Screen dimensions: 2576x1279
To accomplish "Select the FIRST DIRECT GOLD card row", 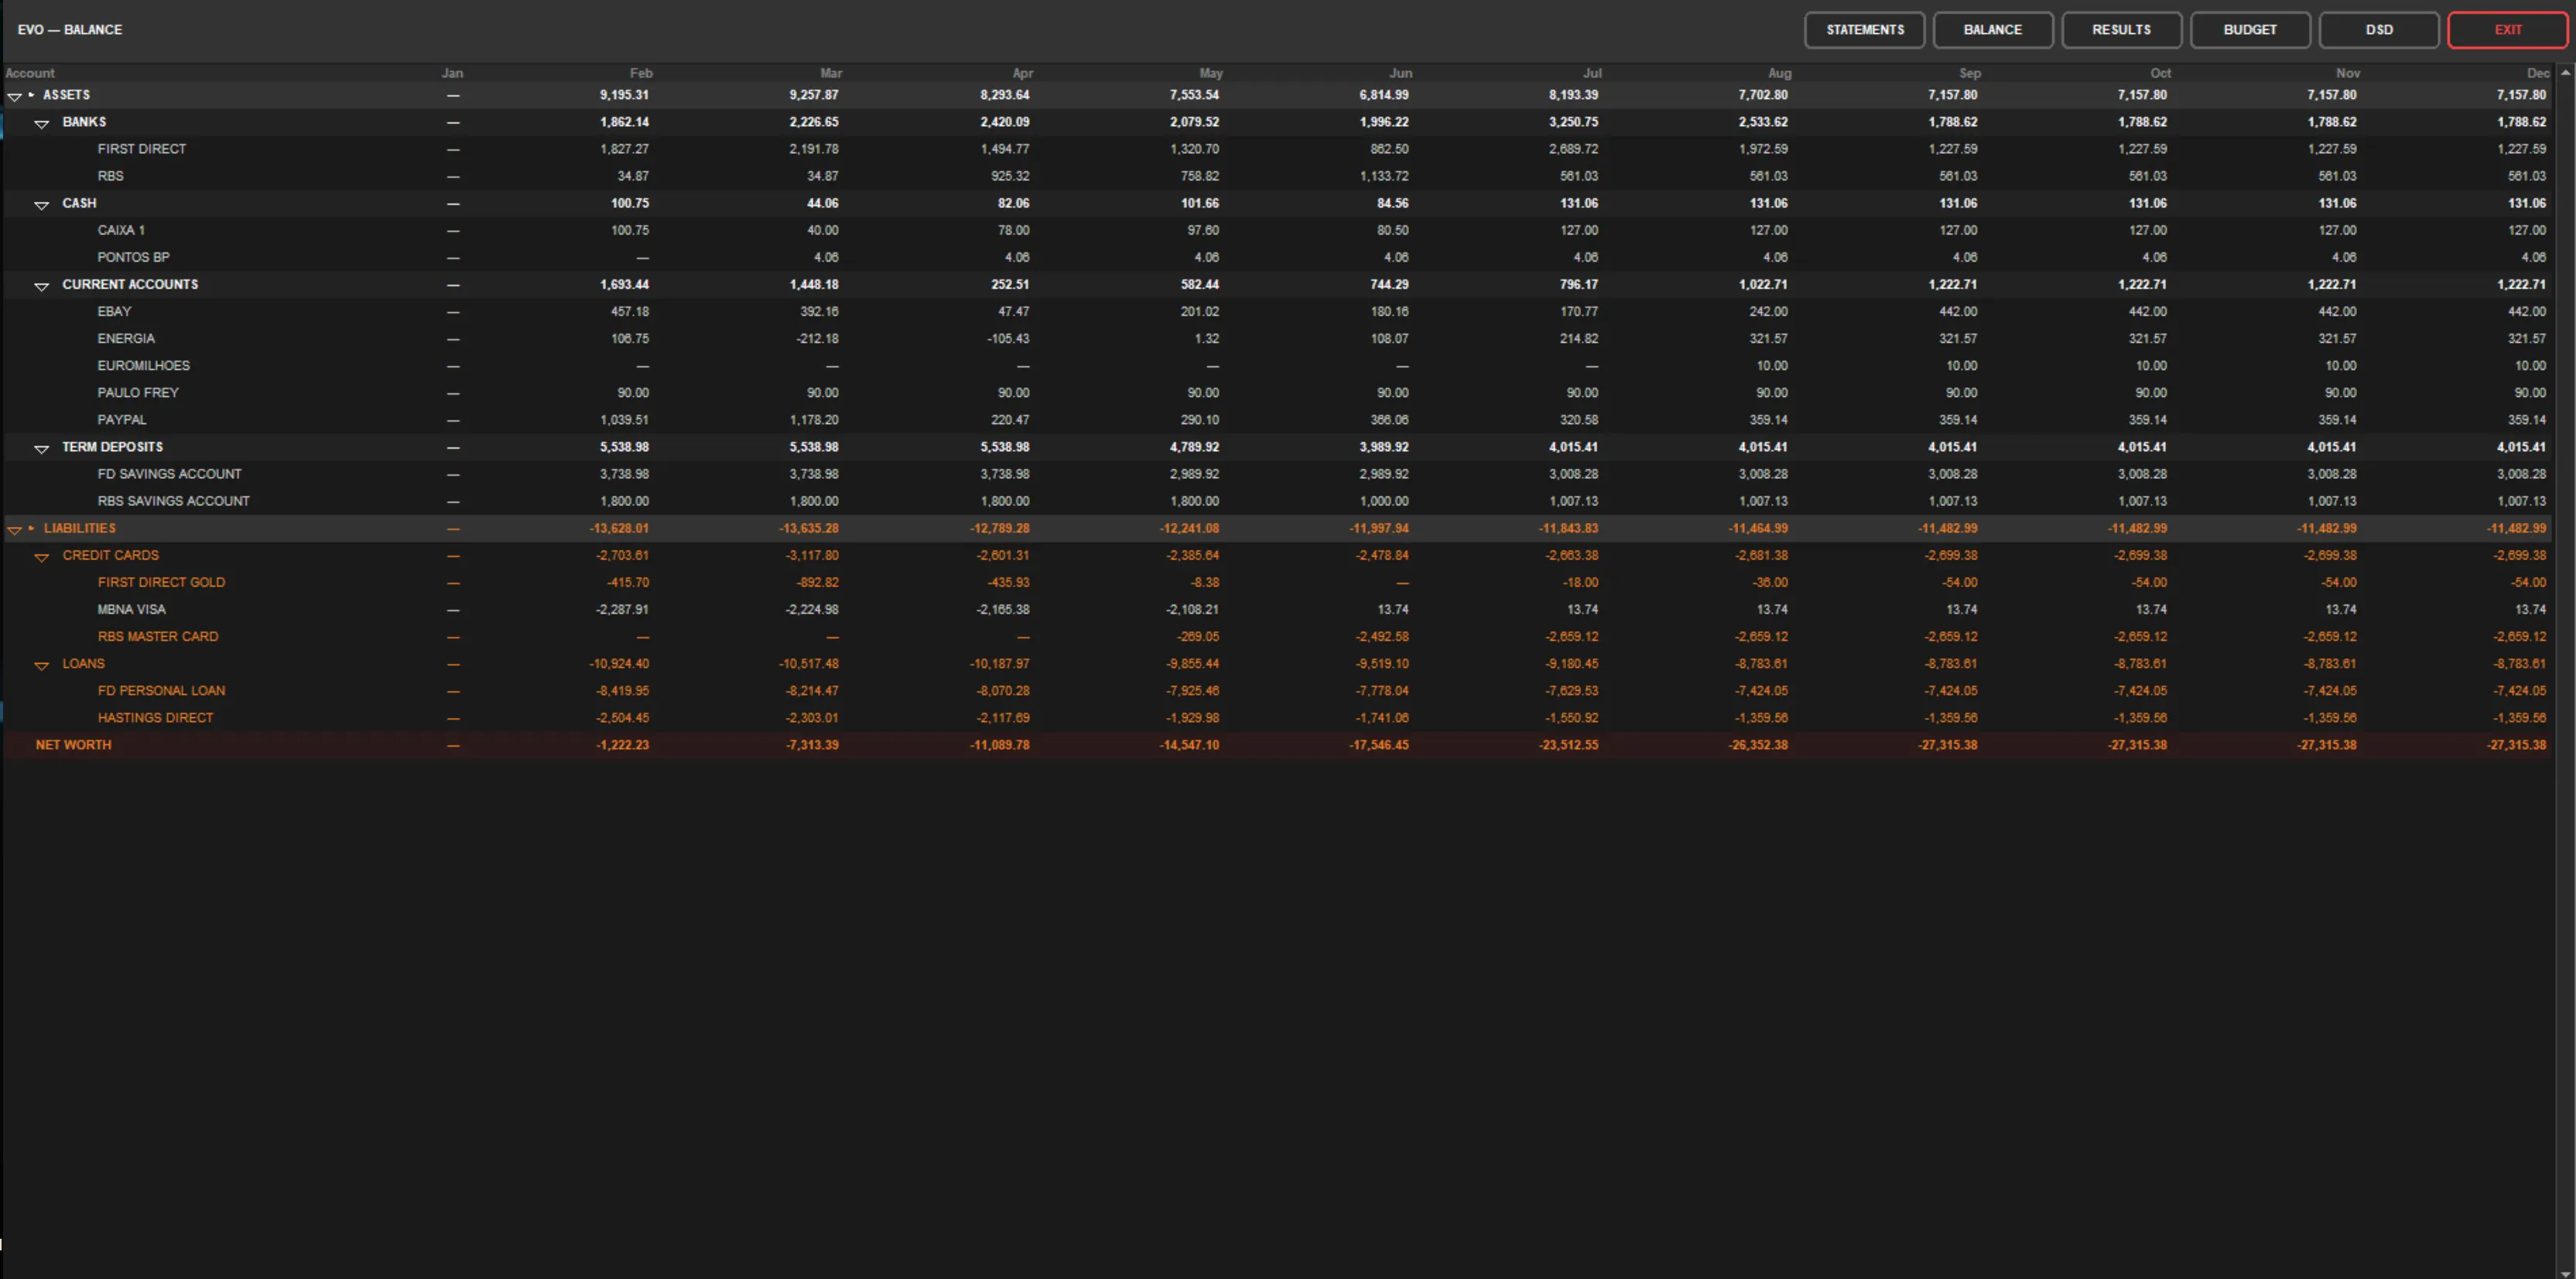I will [1278, 582].
